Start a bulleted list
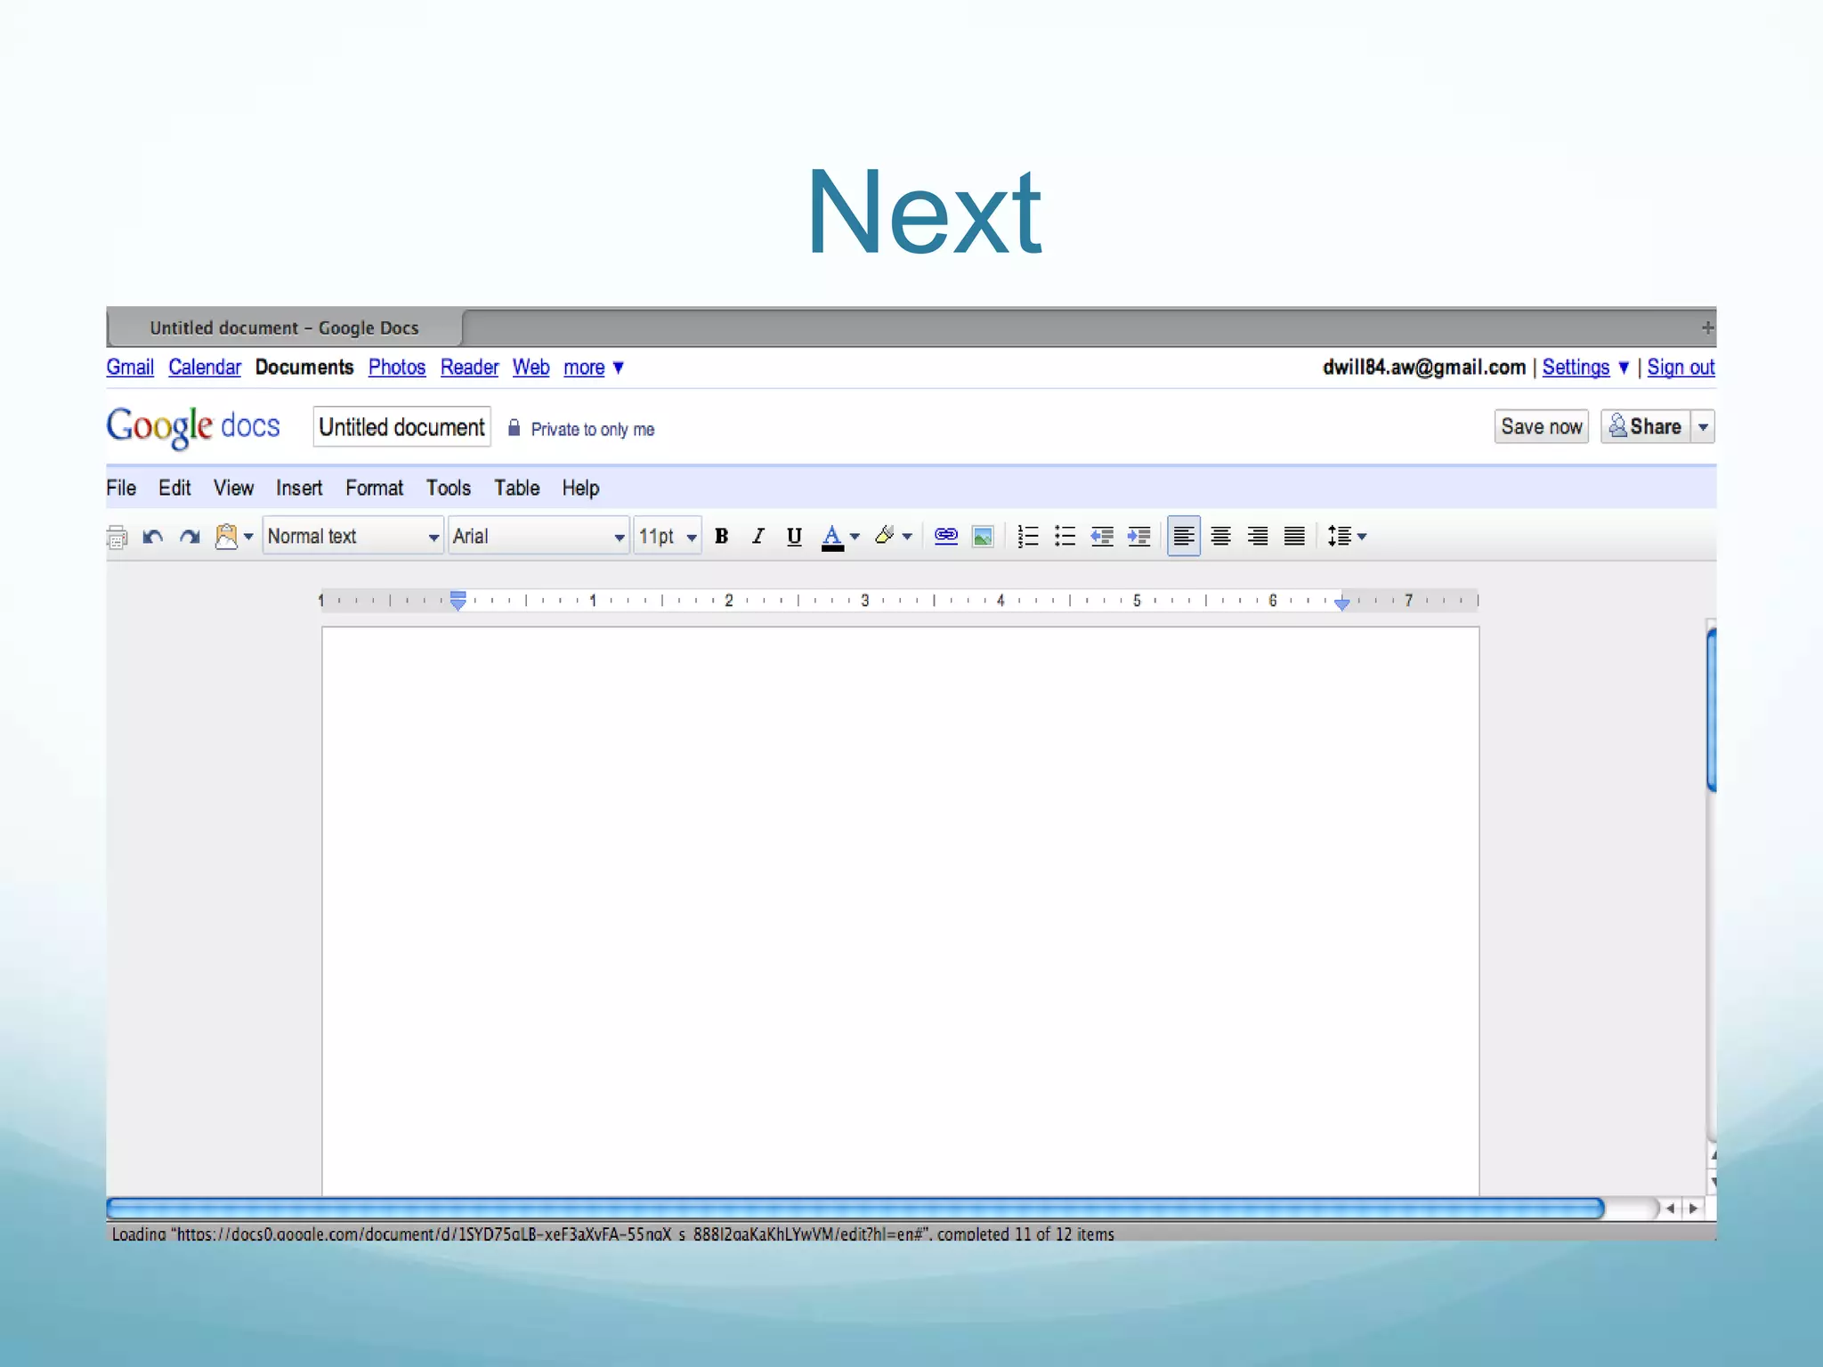The height and width of the screenshot is (1367, 1823). coord(1065,536)
